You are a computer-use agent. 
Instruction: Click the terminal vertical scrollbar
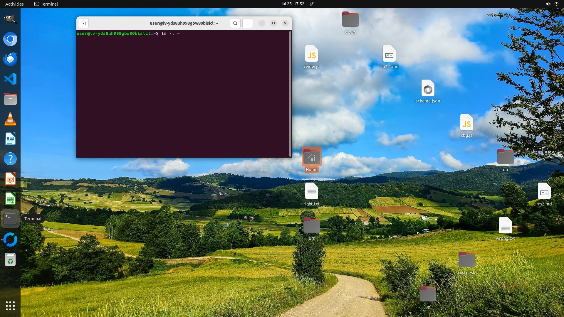click(x=290, y=93)
